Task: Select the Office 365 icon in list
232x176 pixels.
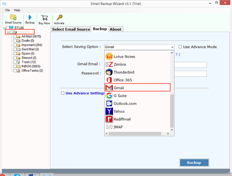Action: 109,80
